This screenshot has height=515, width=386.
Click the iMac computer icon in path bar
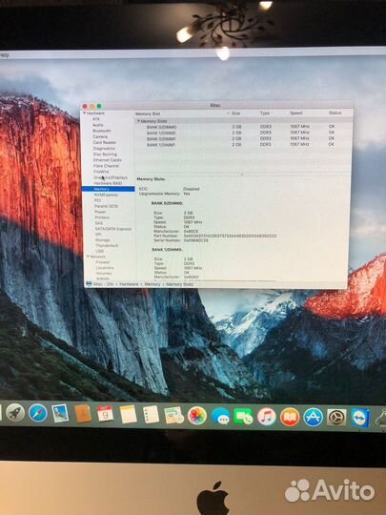click(89, 284)
